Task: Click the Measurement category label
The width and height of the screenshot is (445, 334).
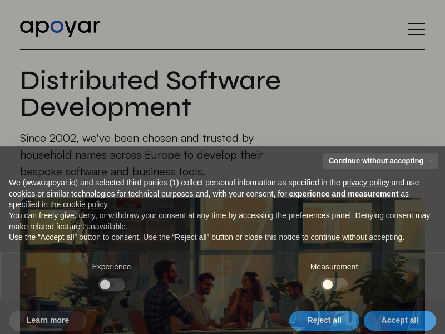Action: [334, 267]
